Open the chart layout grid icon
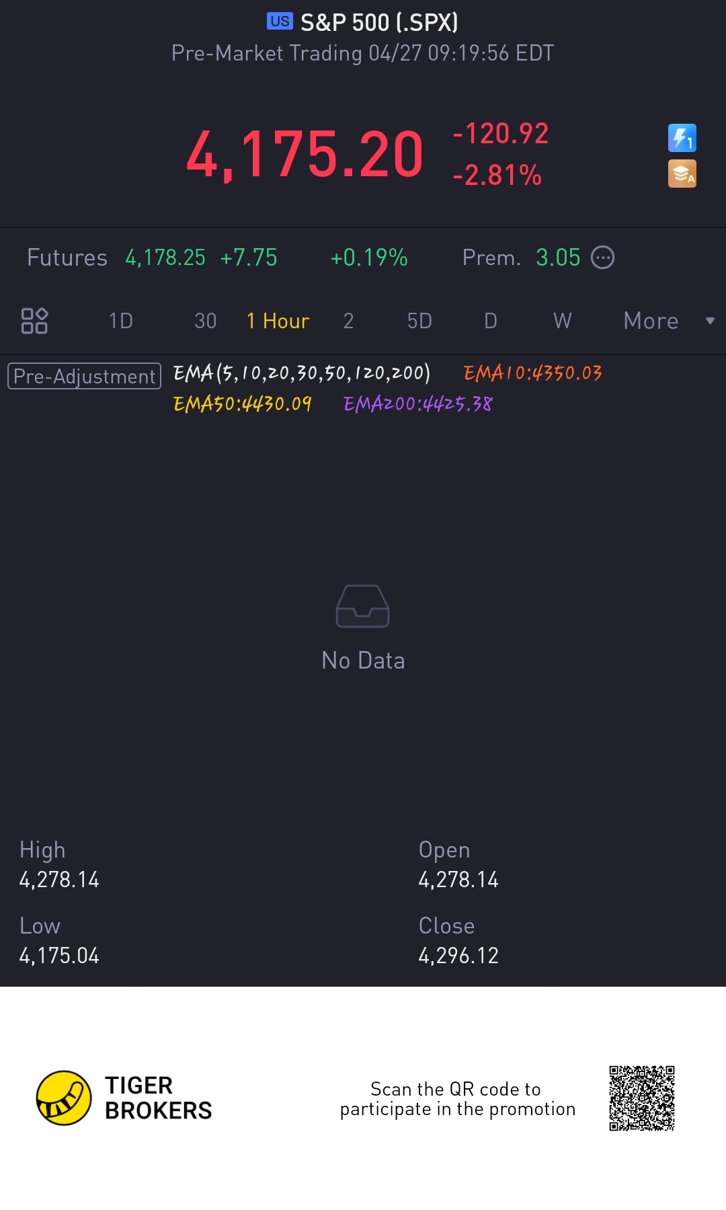Image resolution: width=726 pixels, height=1210 pixels. point(34,321)
